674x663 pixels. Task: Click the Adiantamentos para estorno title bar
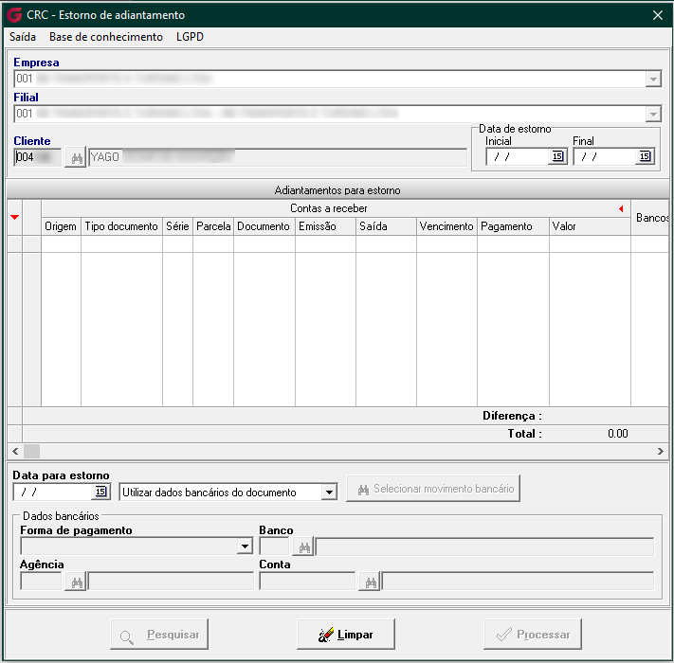point(337,190)
